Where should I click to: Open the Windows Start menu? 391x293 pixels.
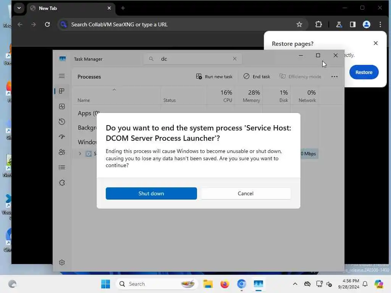coord(106,284)
